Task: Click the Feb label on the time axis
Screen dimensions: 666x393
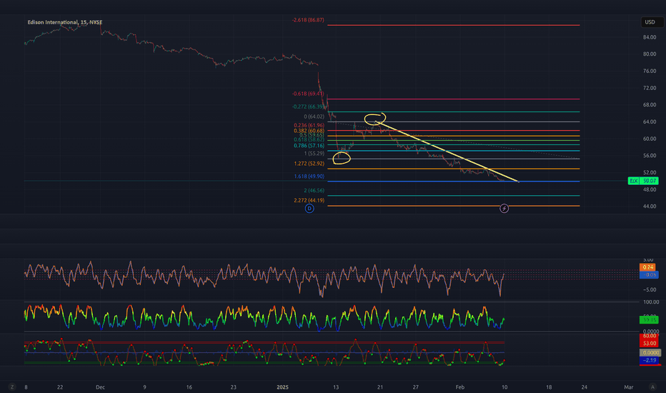Action: pyautogui.click(x=460, y=387)
